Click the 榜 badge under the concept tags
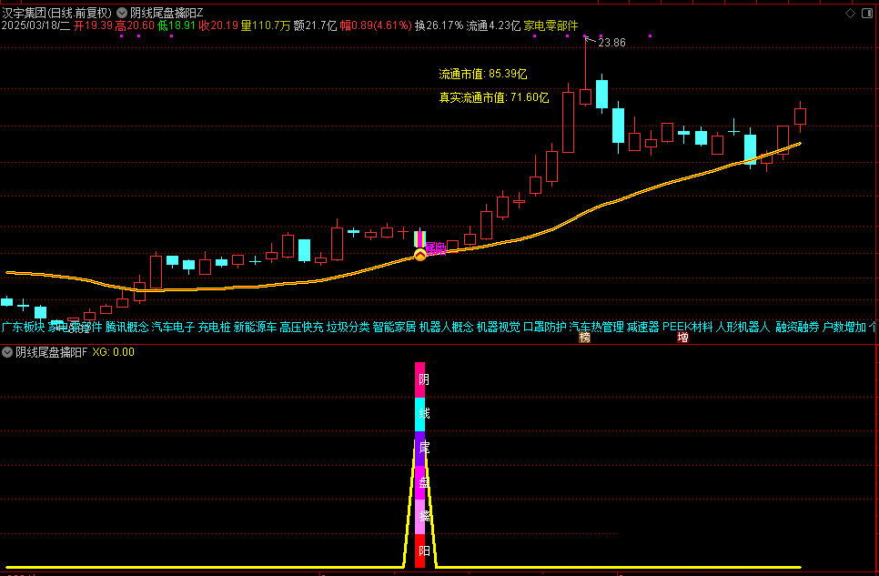Viewport: 879px width, 576px height. click(585, 338)
